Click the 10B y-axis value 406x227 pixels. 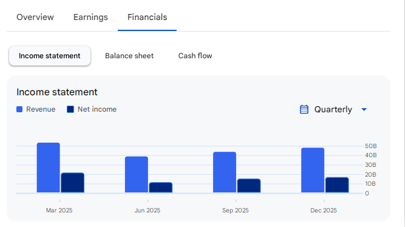point(370,184)
